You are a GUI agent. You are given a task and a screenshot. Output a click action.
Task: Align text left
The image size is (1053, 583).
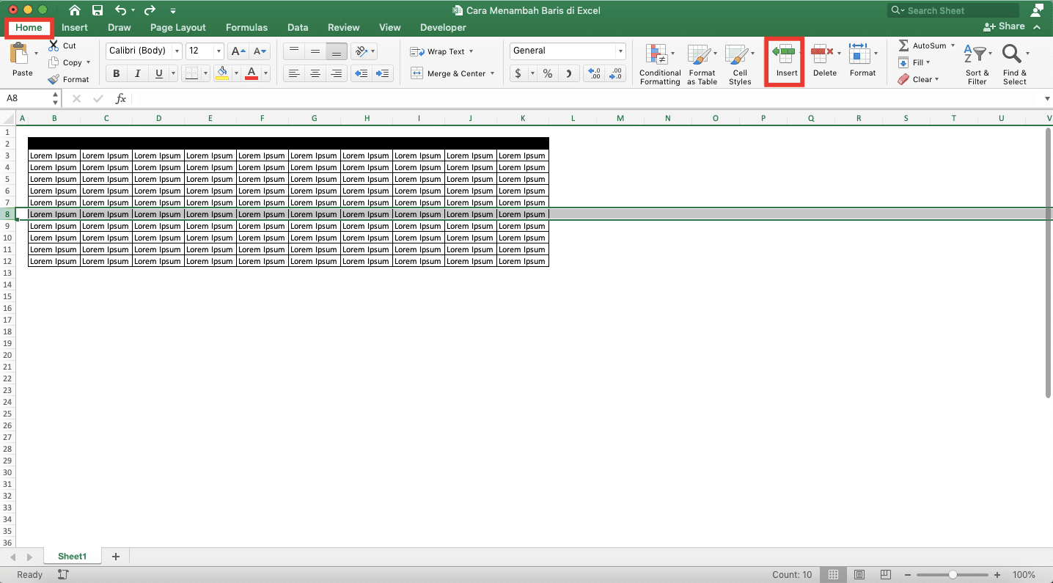coord(294,73)
